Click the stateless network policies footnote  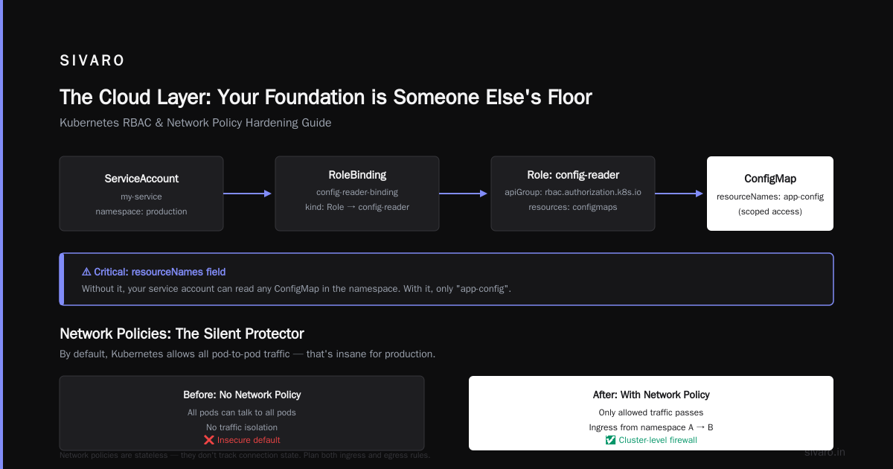point(245,455)
